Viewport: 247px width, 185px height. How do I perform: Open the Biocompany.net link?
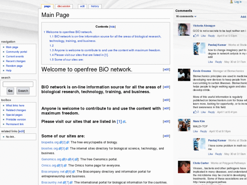click(x=53, y=172)
